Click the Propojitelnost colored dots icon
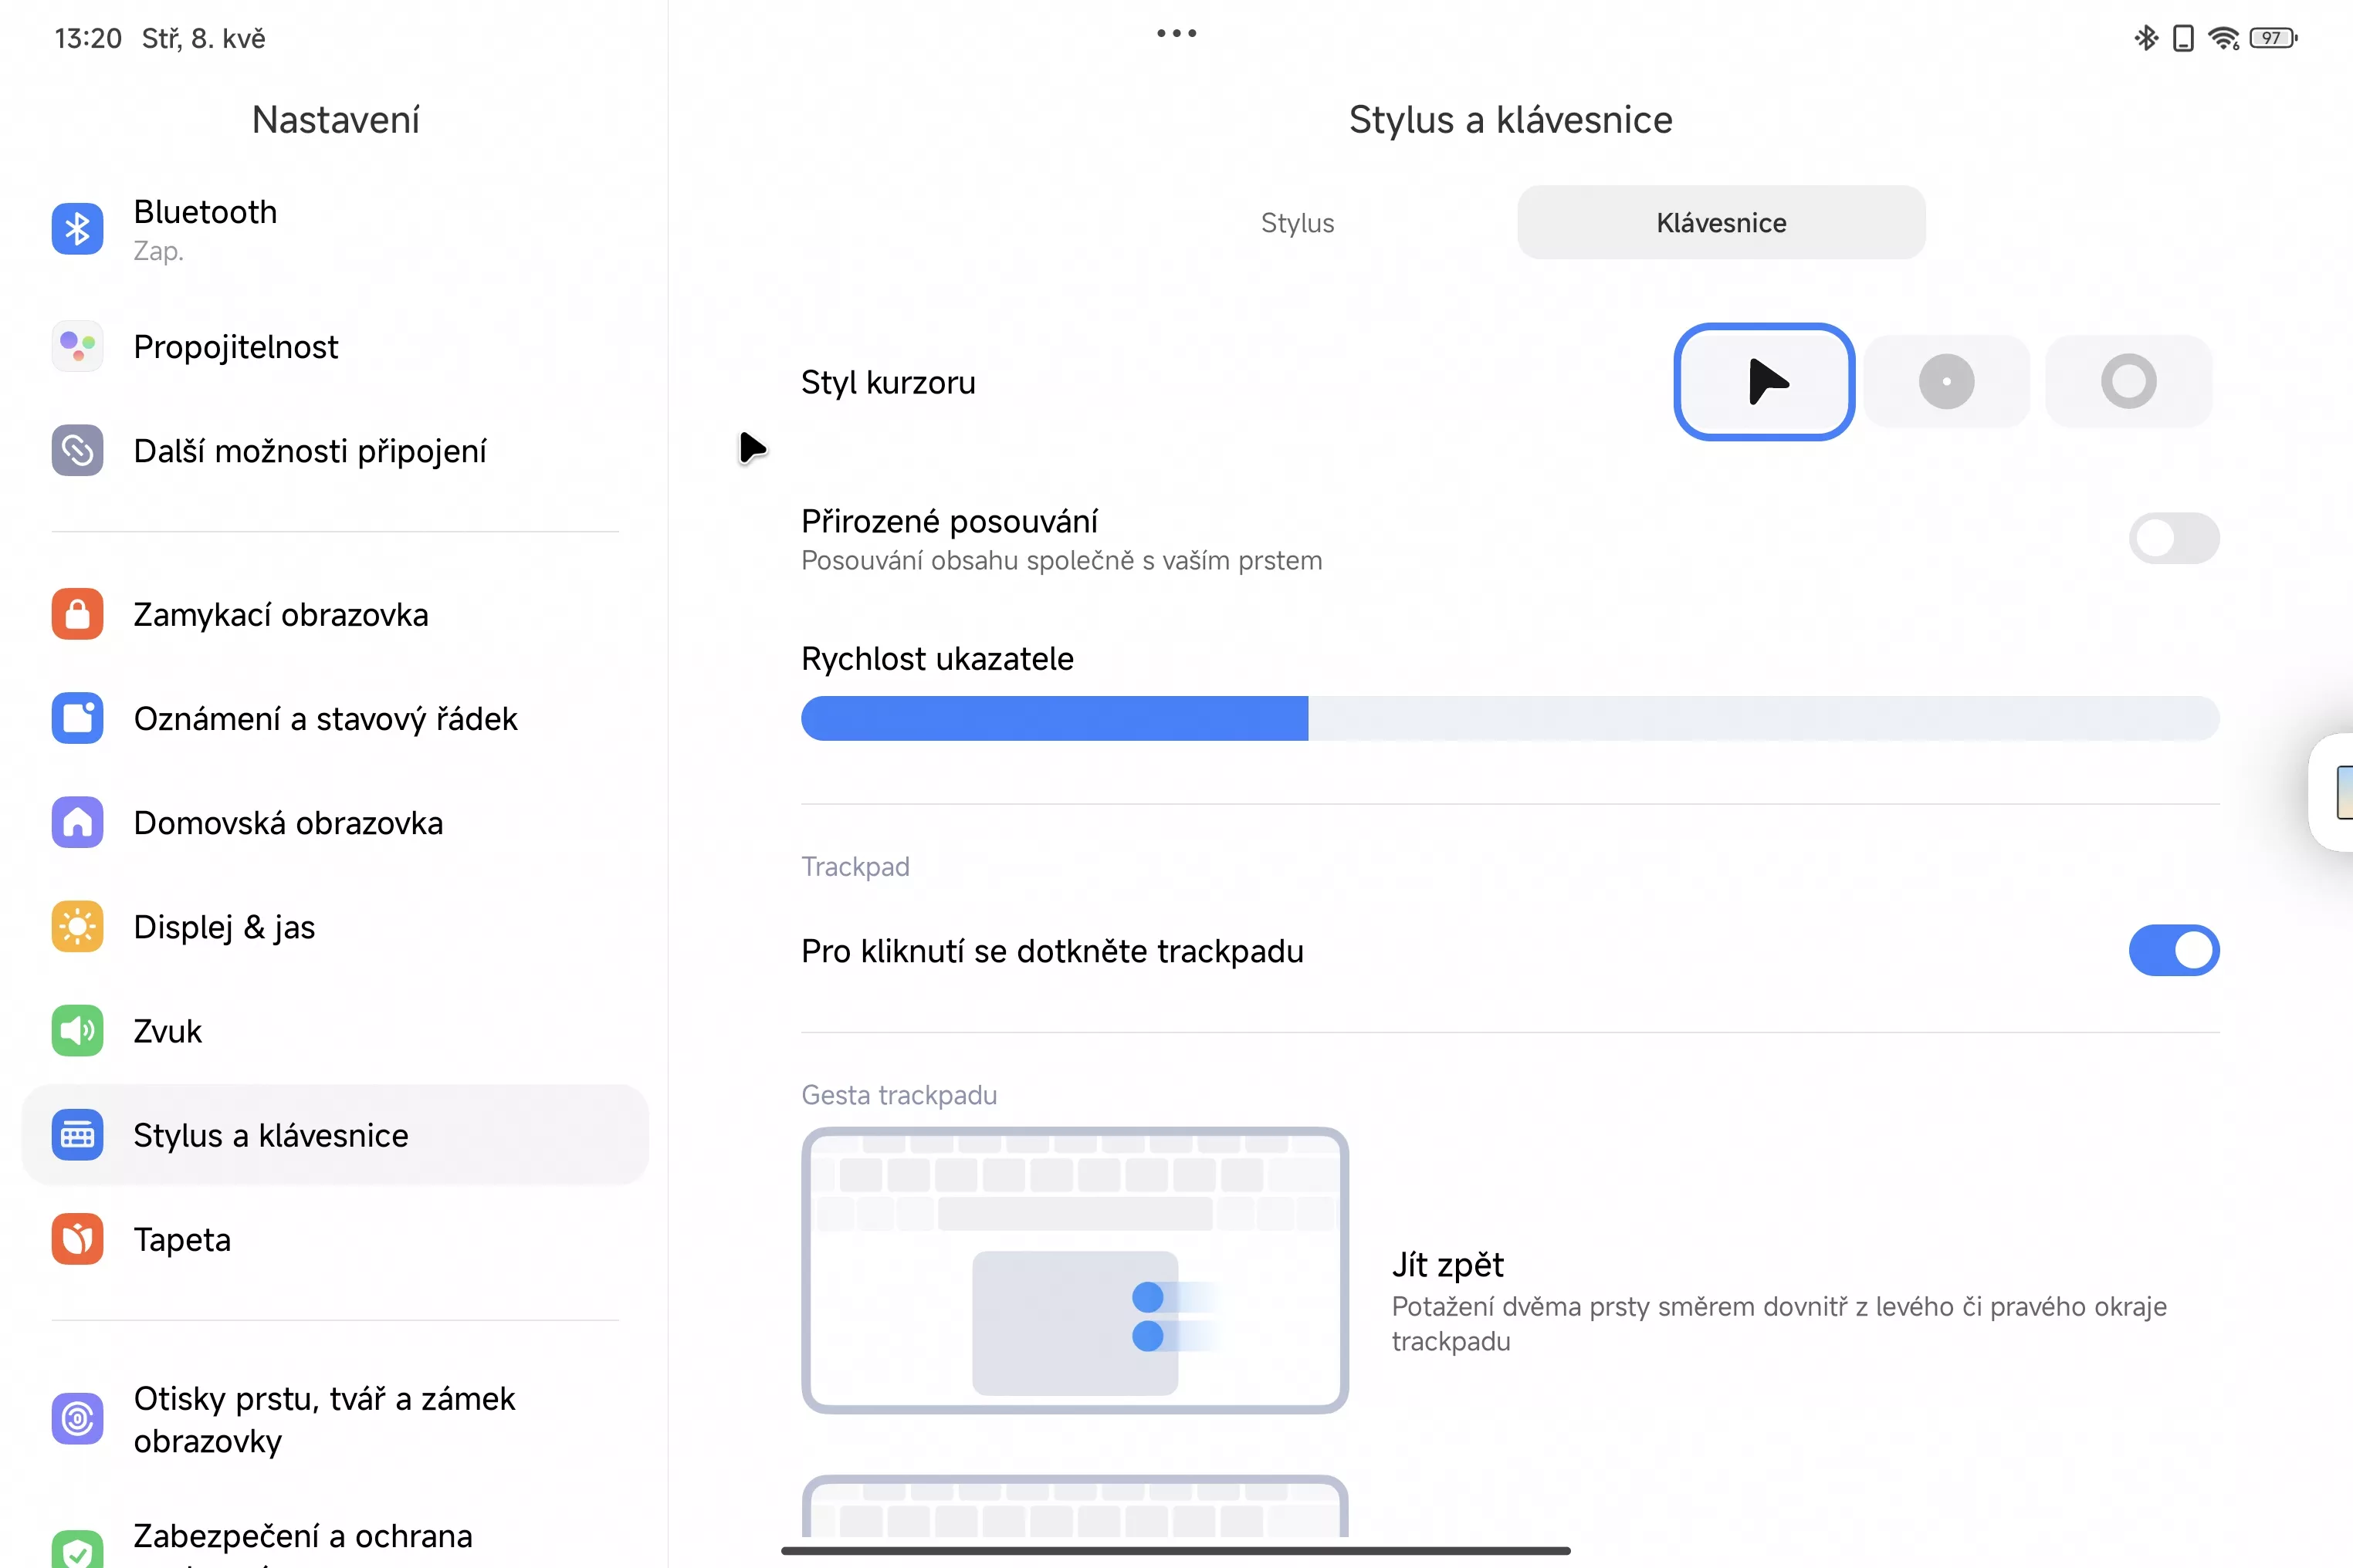2353x1568 pixels. [x=77, y=346]
